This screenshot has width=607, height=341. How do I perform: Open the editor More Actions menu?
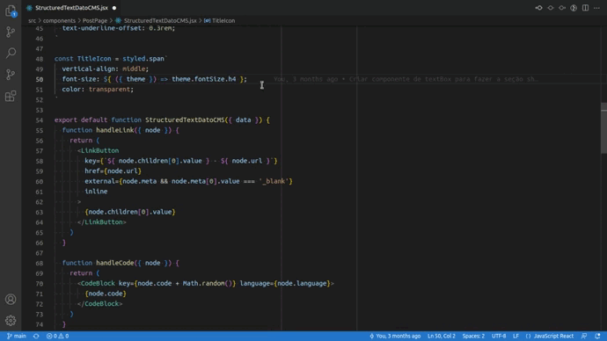pyautogui.click(x=596, y=8)
